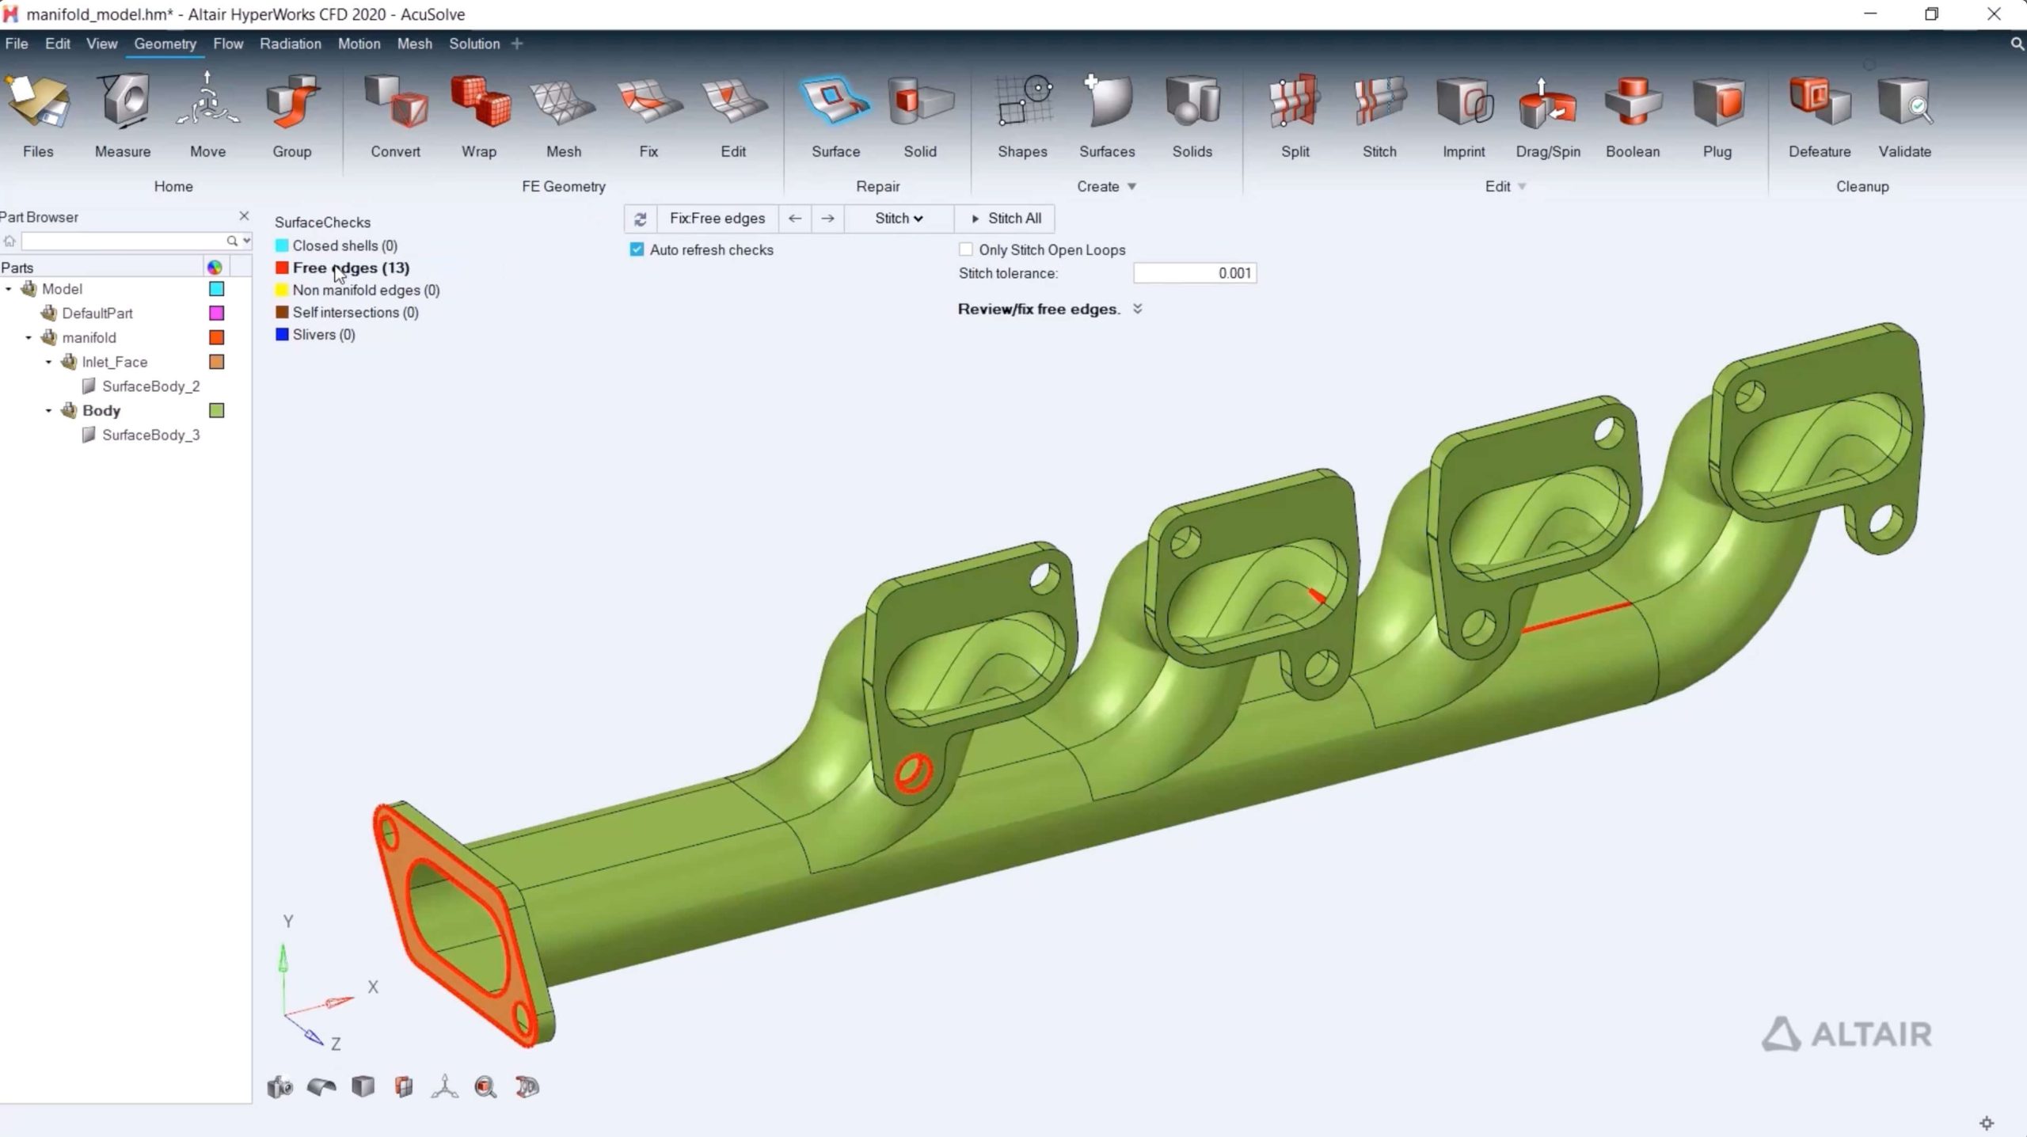2027x1137 pixels.
Task: Disable Auto refresh checks checkbox
Action: (637, 249)
